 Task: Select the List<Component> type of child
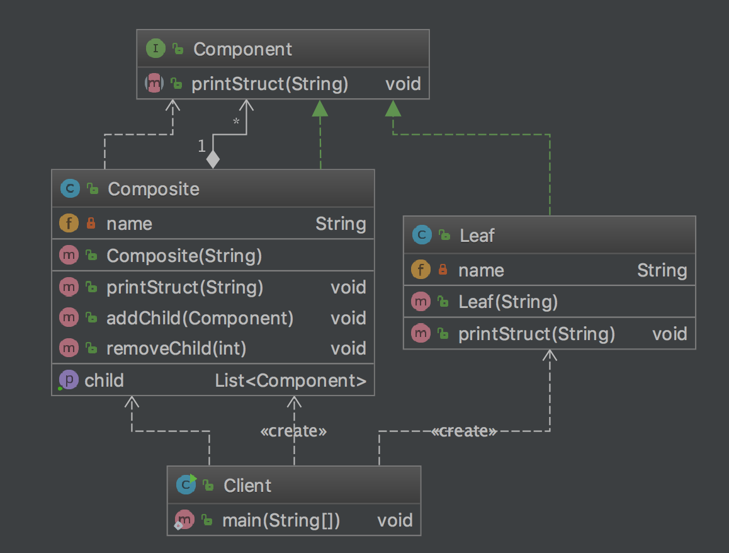(290, 380)
